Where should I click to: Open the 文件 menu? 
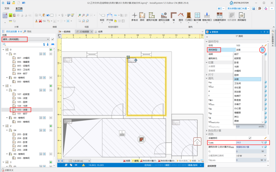(x=7, y=8)
